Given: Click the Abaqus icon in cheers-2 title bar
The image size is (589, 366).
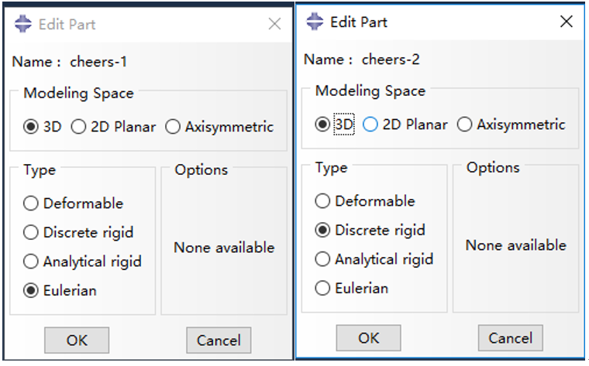Looking at the screenshot, I should [x=315, y=22].
